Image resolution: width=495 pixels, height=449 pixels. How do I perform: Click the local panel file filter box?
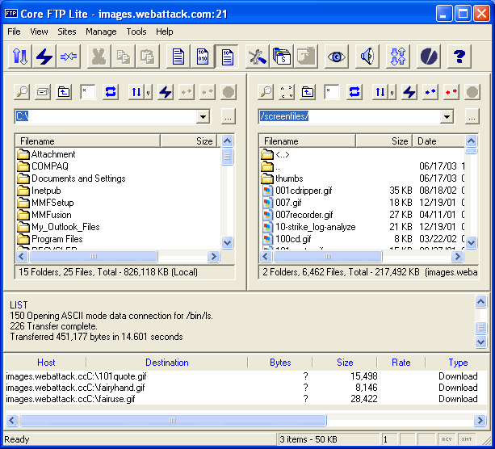click(88, 92)
